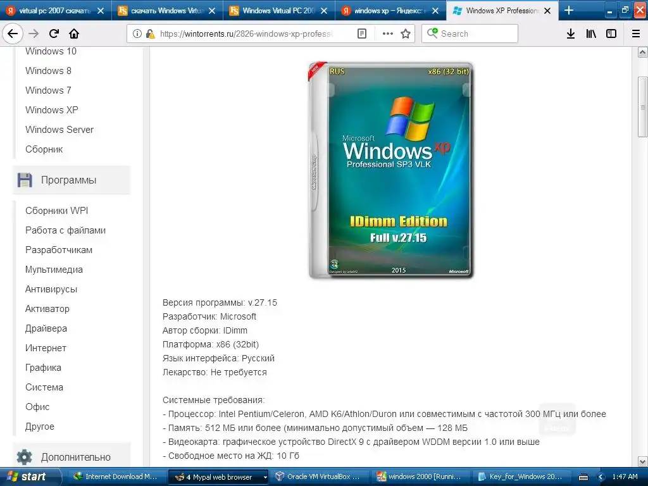Switch to 'windows 2000 [Running]' taskbar item
The height and width of the screenshot is (486, 648).
pos(420,477)
